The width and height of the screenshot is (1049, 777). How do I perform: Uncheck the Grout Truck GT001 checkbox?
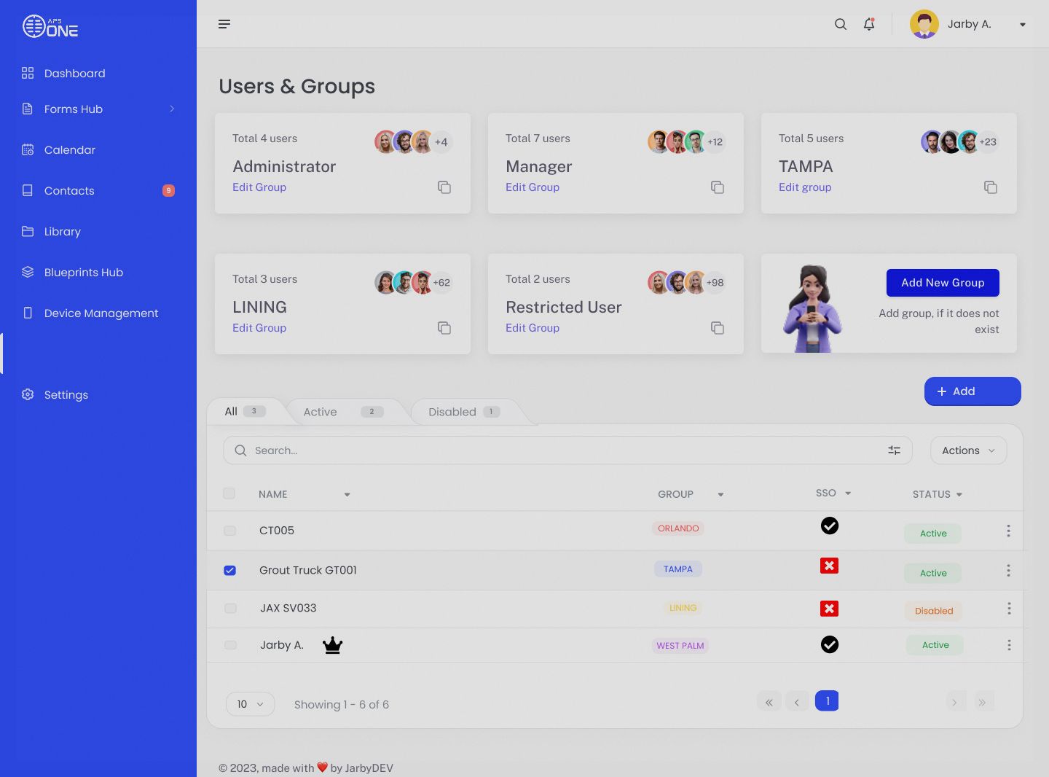(229, 570)
